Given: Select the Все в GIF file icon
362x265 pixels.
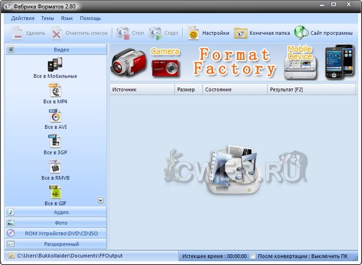Looking at the screenshot, I should tap(56, 192).
